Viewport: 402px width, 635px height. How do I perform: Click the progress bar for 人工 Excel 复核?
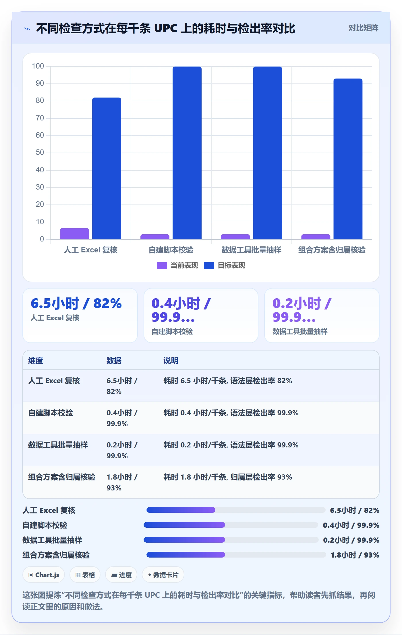pyautogui.click(x=236, y=510)
